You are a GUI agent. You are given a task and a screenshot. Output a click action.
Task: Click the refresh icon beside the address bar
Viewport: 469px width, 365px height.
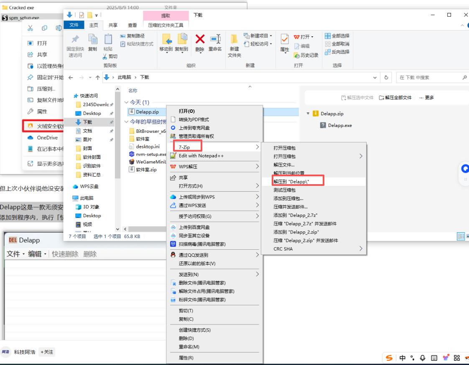pos(386,77)
